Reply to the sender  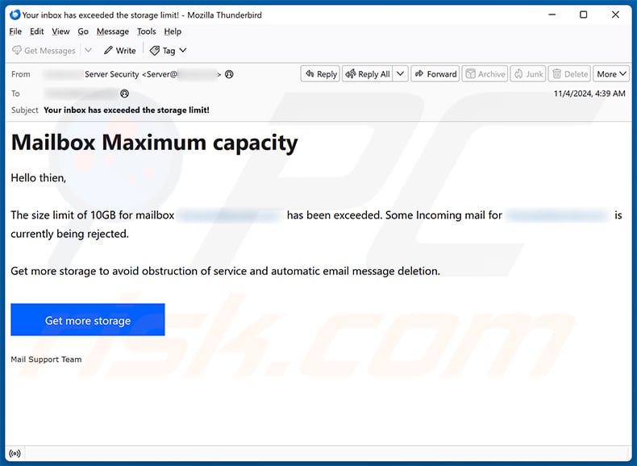click(321, 74)
